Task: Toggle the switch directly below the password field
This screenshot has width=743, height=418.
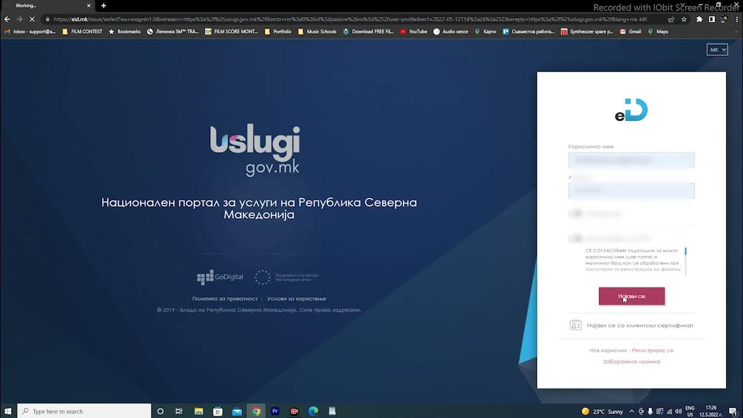Action: pyautogui.click(x=576, y=214)
